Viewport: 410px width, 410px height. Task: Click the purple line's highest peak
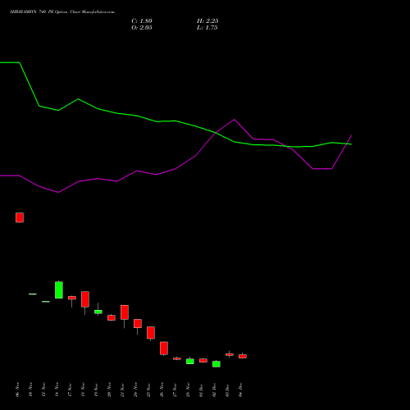235,119
